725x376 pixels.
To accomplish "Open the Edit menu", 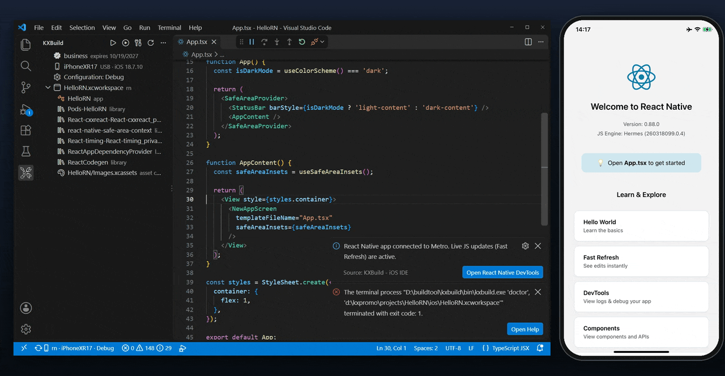I will tap(57, 28).
